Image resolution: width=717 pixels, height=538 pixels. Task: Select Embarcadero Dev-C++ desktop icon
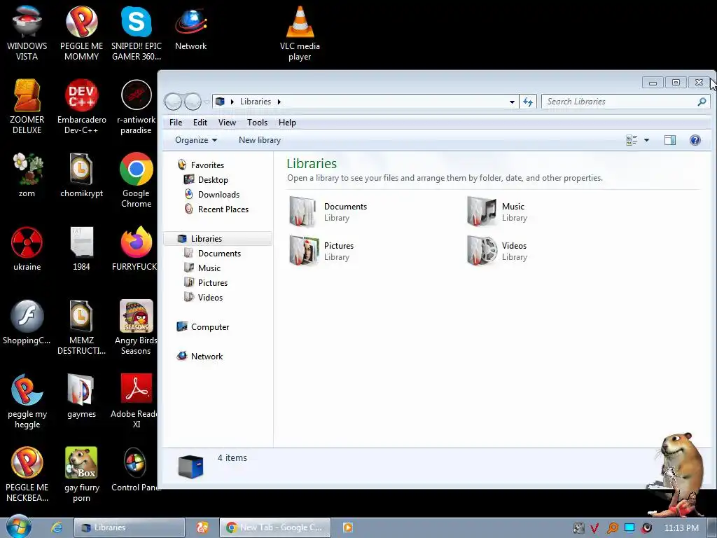coord(81,106)
